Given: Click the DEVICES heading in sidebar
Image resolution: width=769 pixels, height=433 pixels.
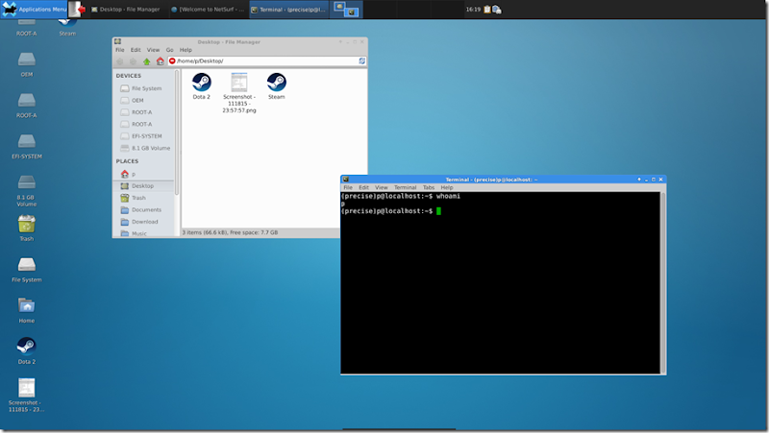Looking at the screenshot, I should pyautogui.click(x=129, y=76).
